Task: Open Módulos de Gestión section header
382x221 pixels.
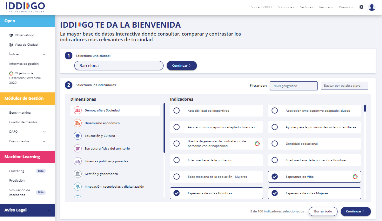Action: 28,98
